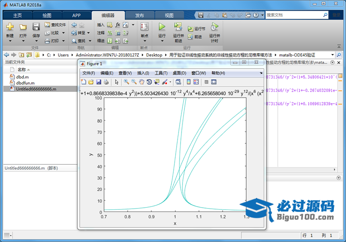Open the dropdown arrow under 新建
Viewport: 346px width, 242px height.
click(x=10, y=41)
